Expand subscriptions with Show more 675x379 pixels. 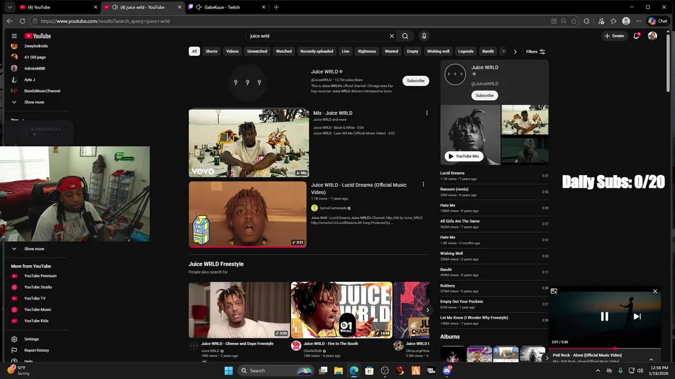[x=34, y=102]
